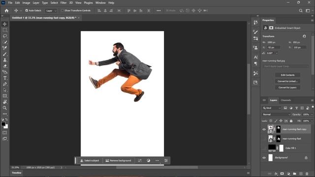Select the Pen tool
The width and height of the screenshot is (315, 177).
tap(4, 84)
